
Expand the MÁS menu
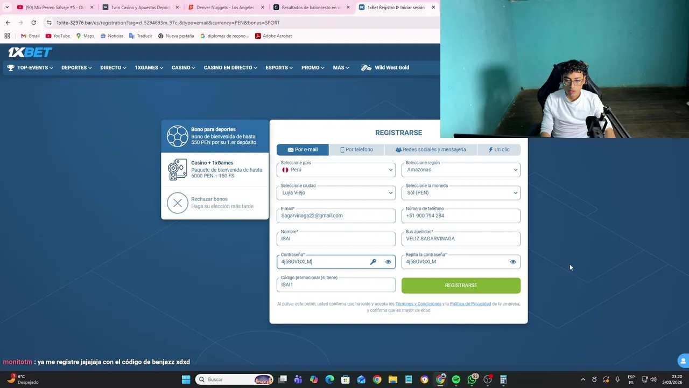click(x=341, y=68)
